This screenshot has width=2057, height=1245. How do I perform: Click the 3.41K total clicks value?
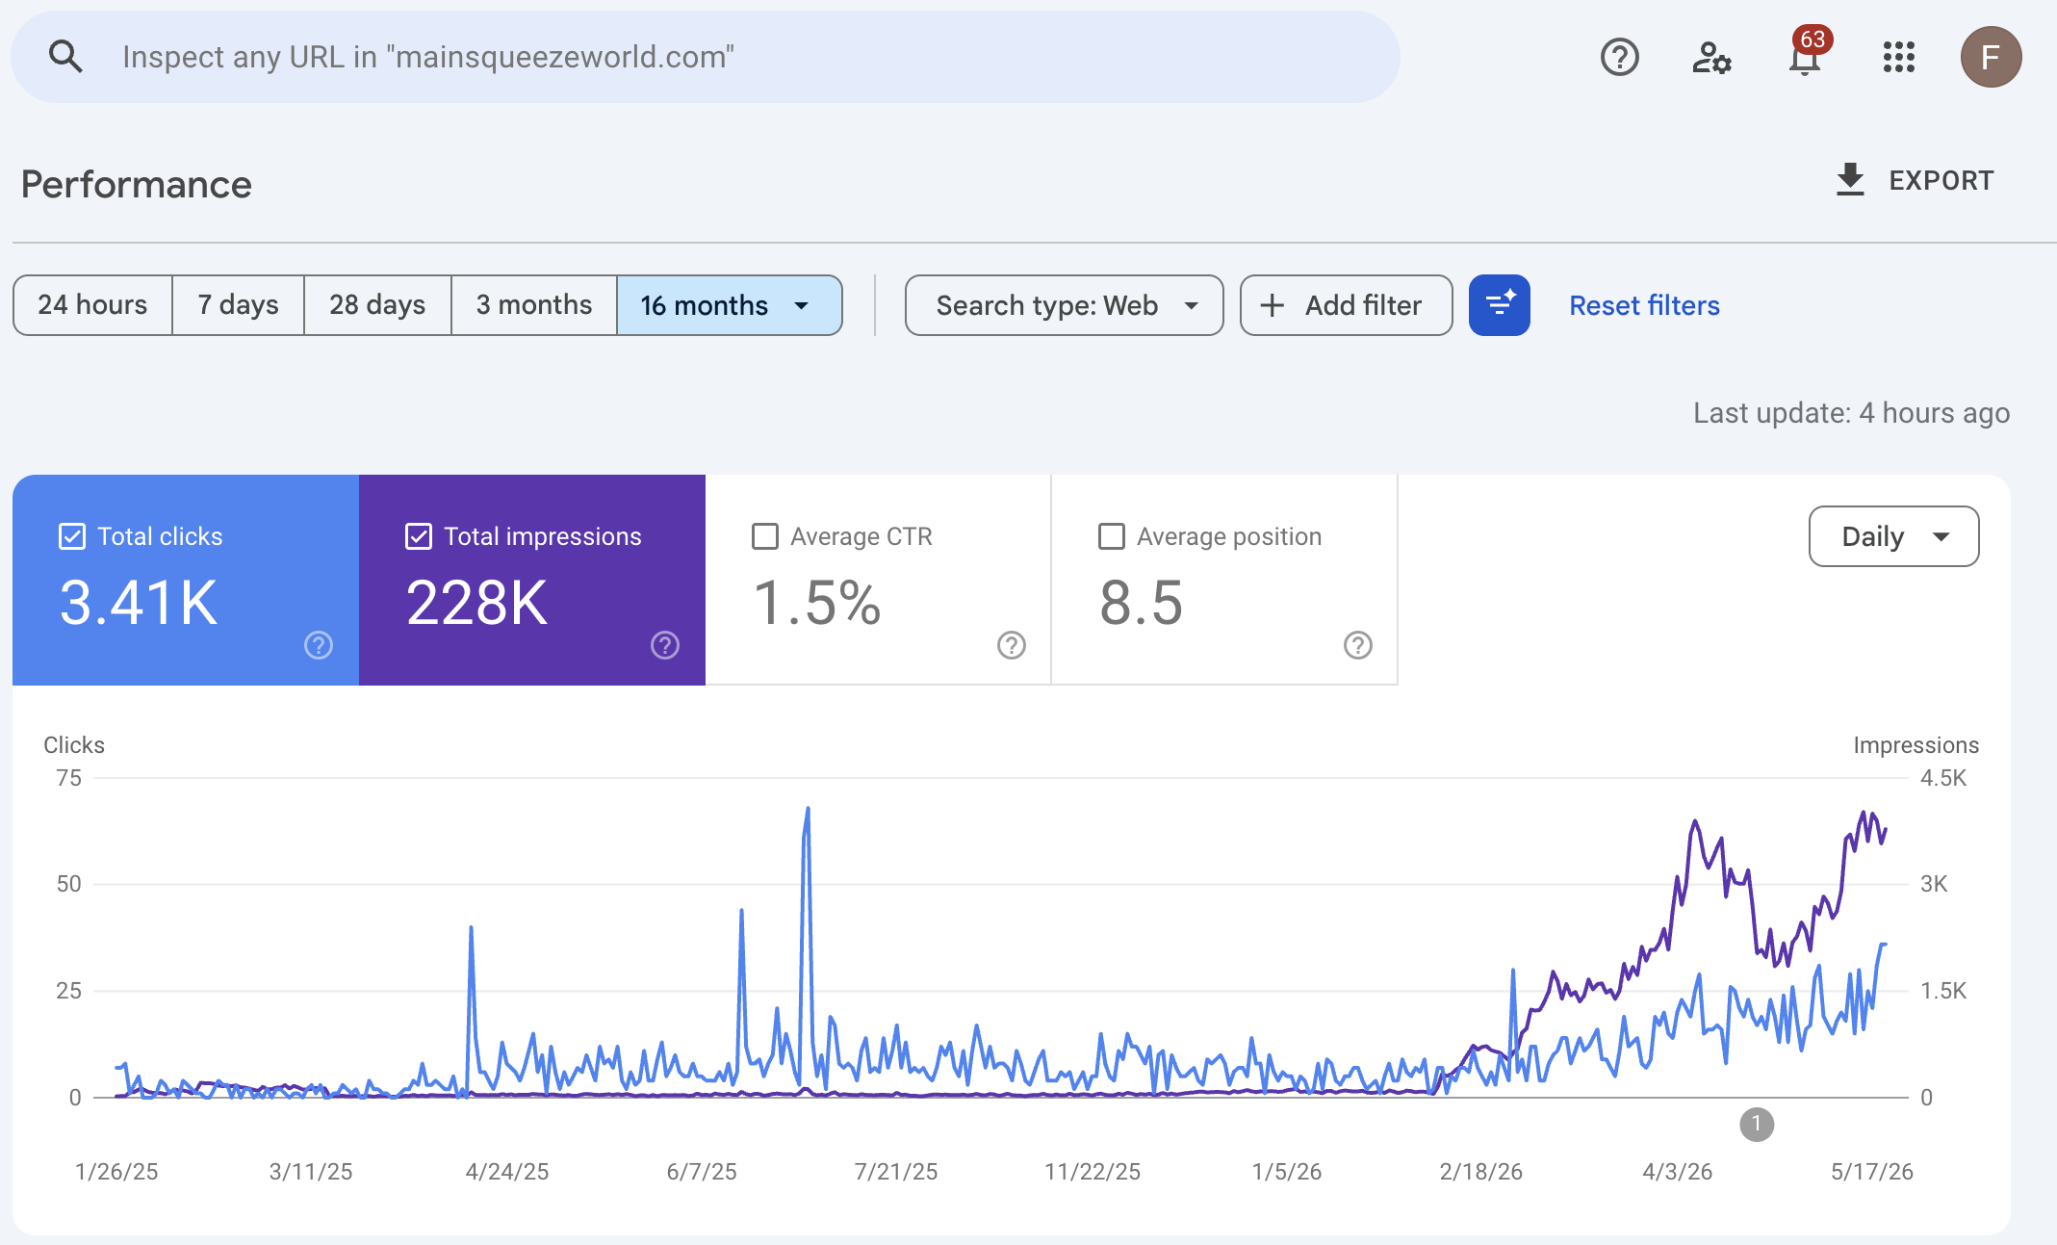click(x=139, y=603)
